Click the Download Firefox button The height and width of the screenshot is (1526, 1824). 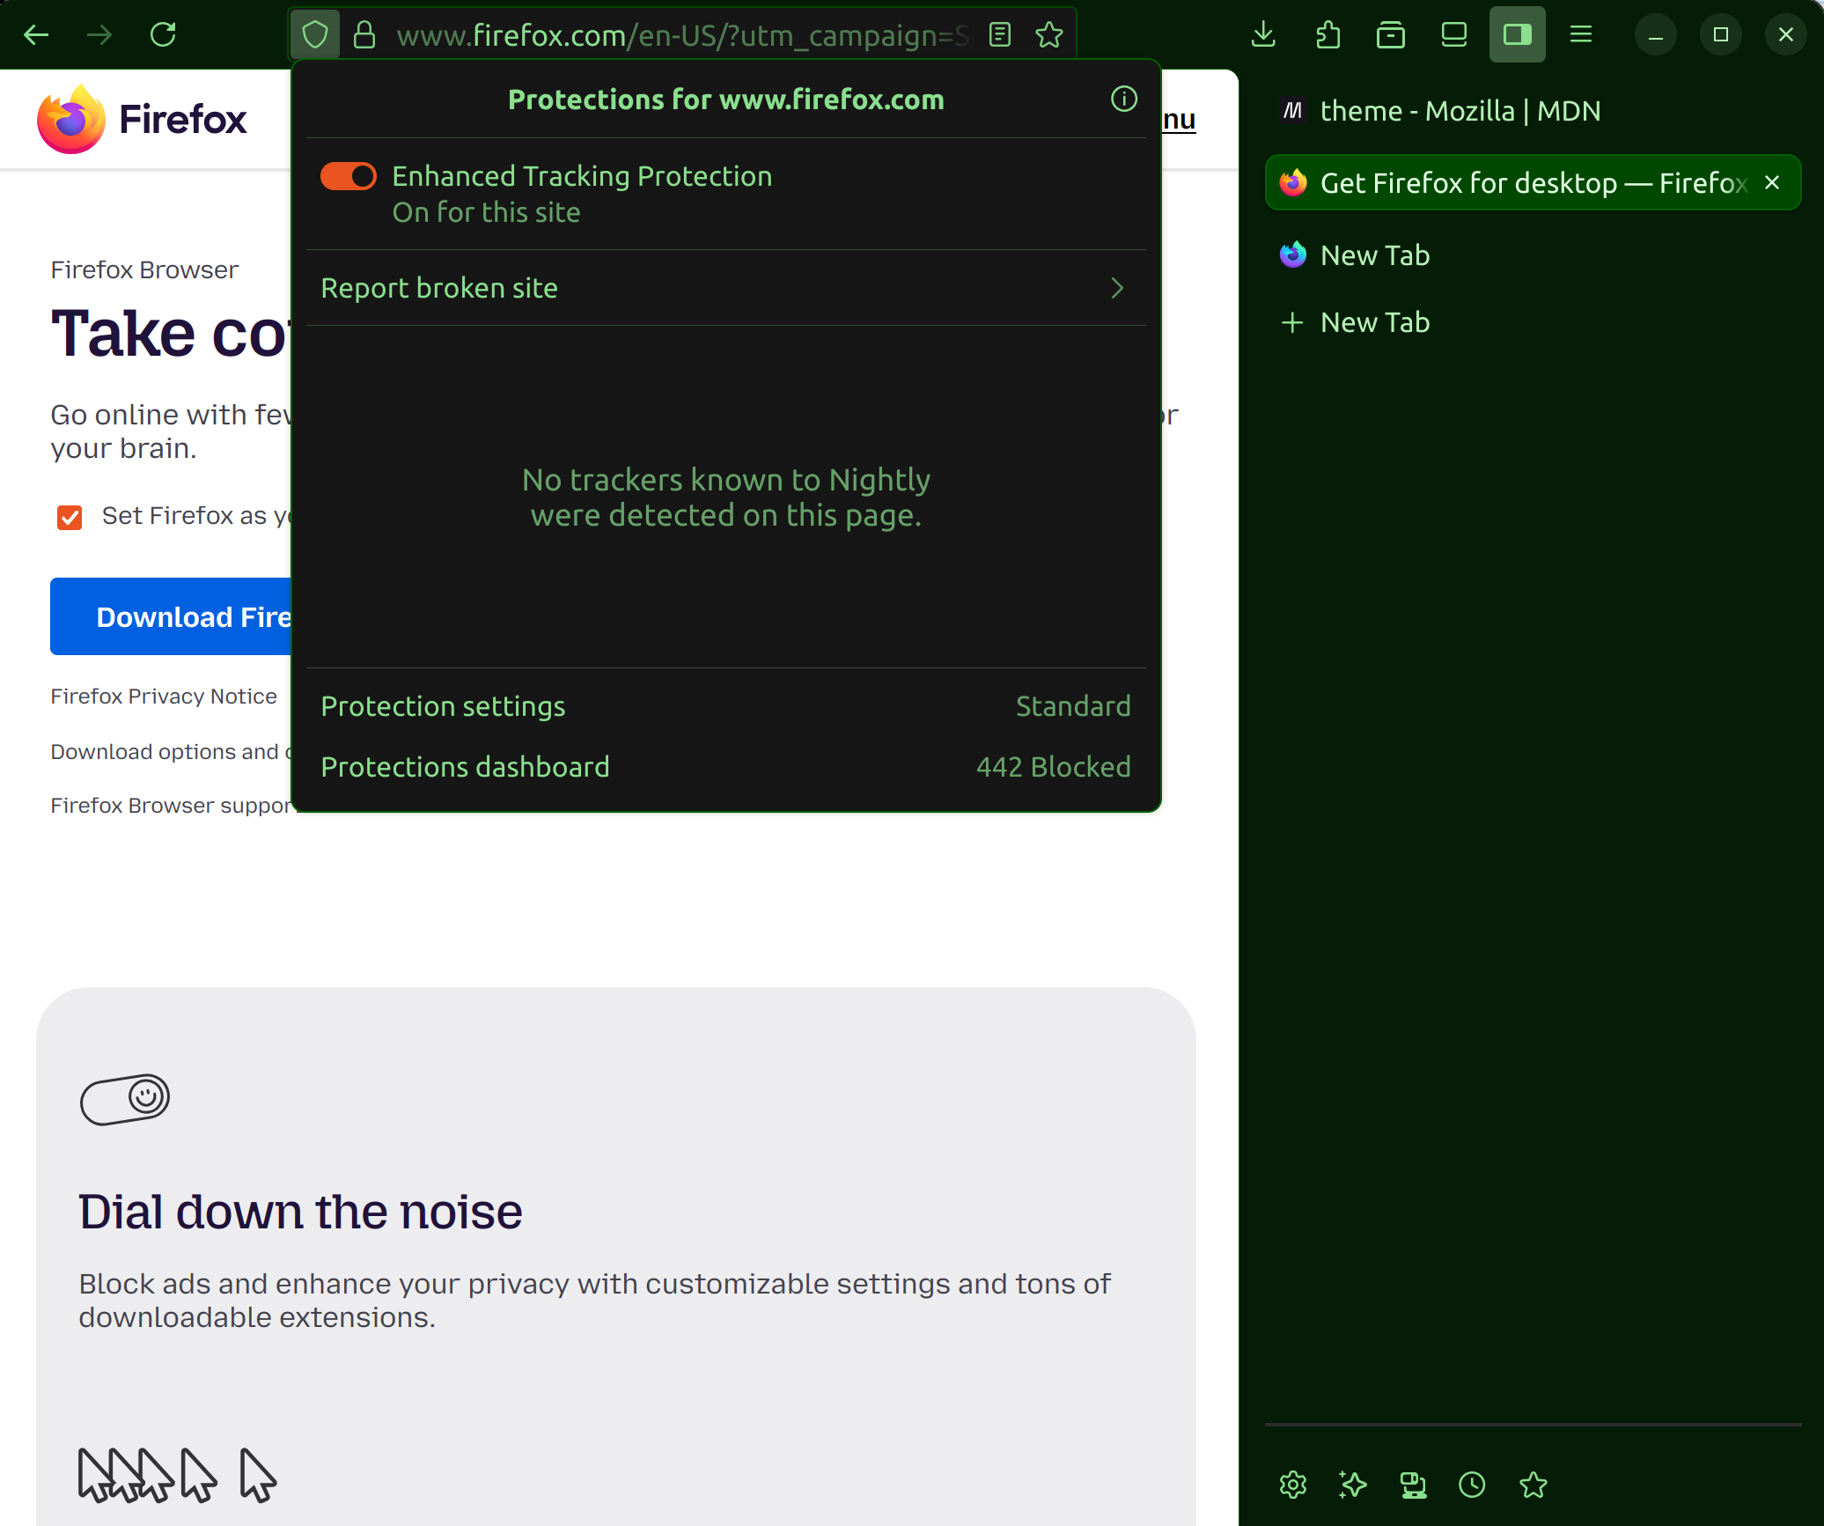coord(172,616)
